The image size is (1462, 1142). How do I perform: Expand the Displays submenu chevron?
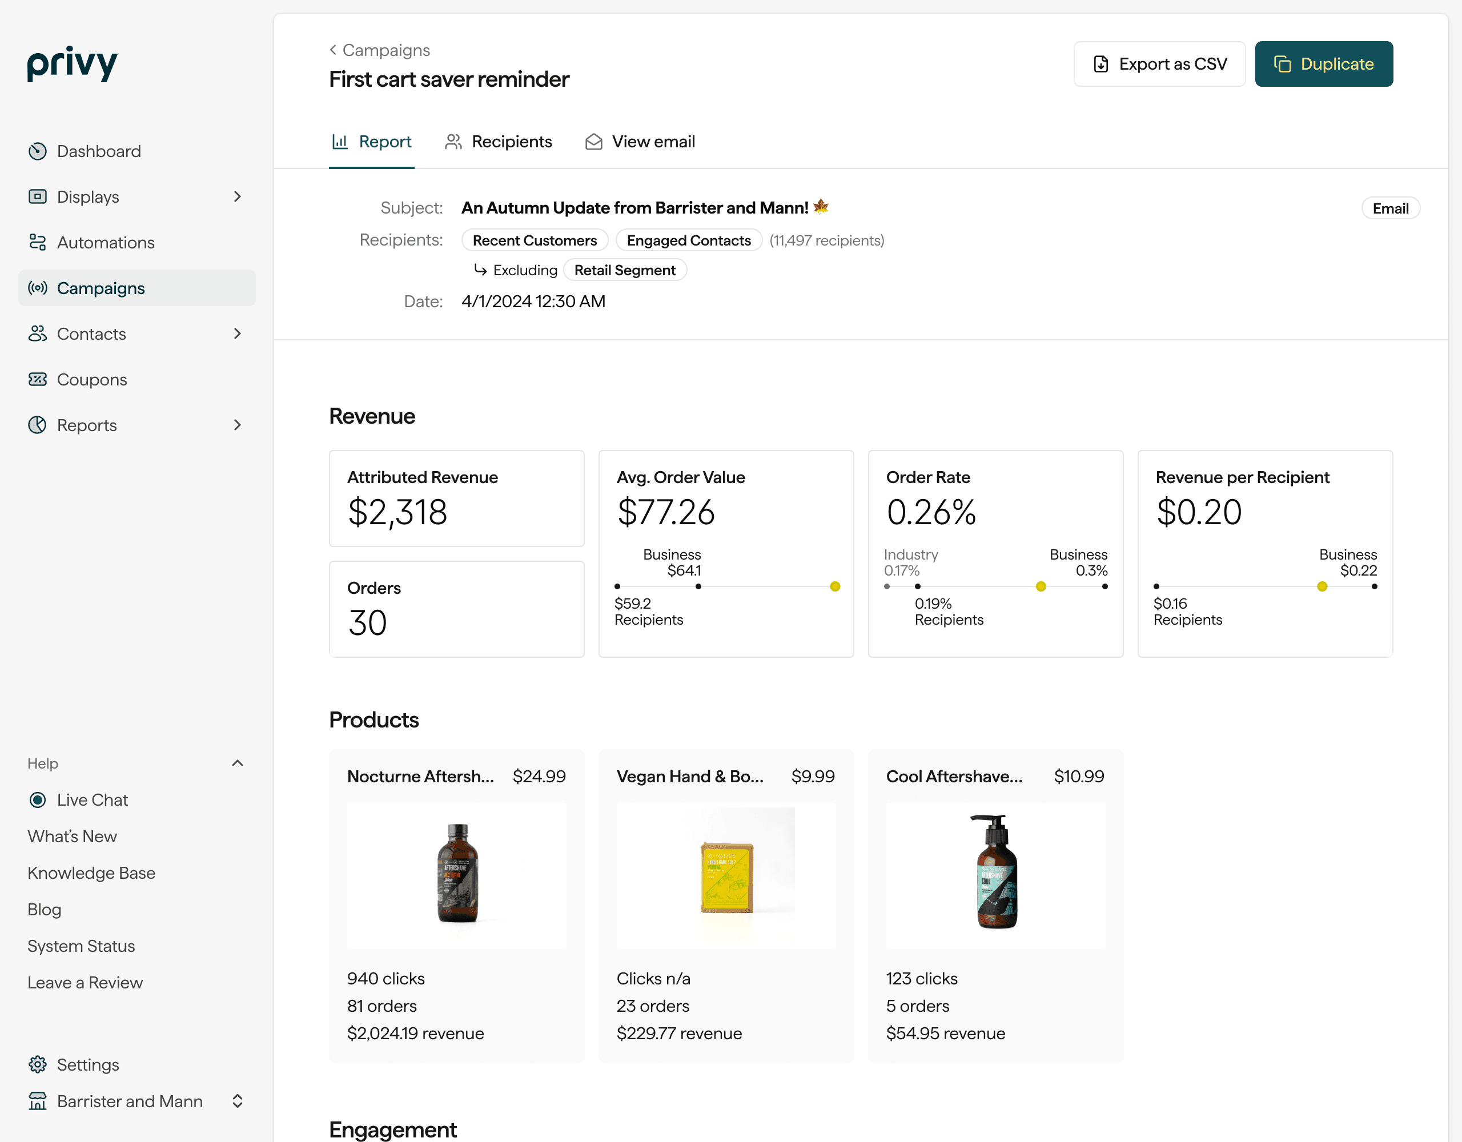tap(237, 197)
